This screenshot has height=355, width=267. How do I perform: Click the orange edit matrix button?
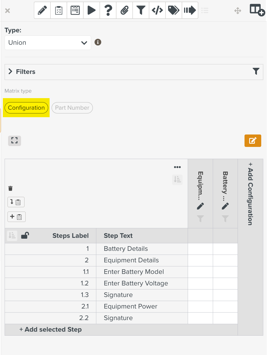click(x=253, y=141)
